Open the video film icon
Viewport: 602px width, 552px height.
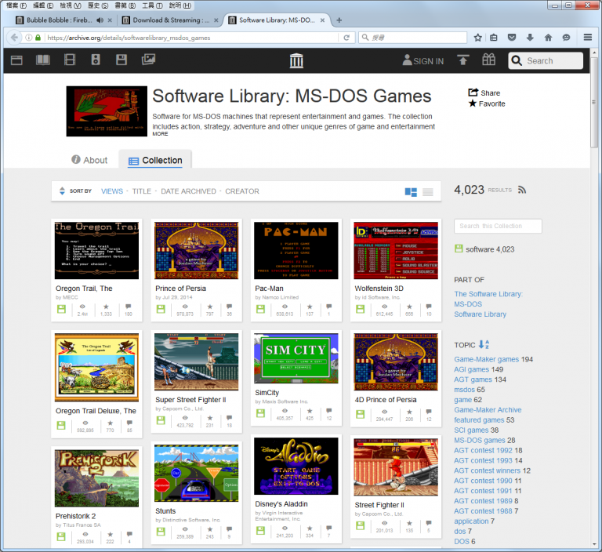pos(70,60)
